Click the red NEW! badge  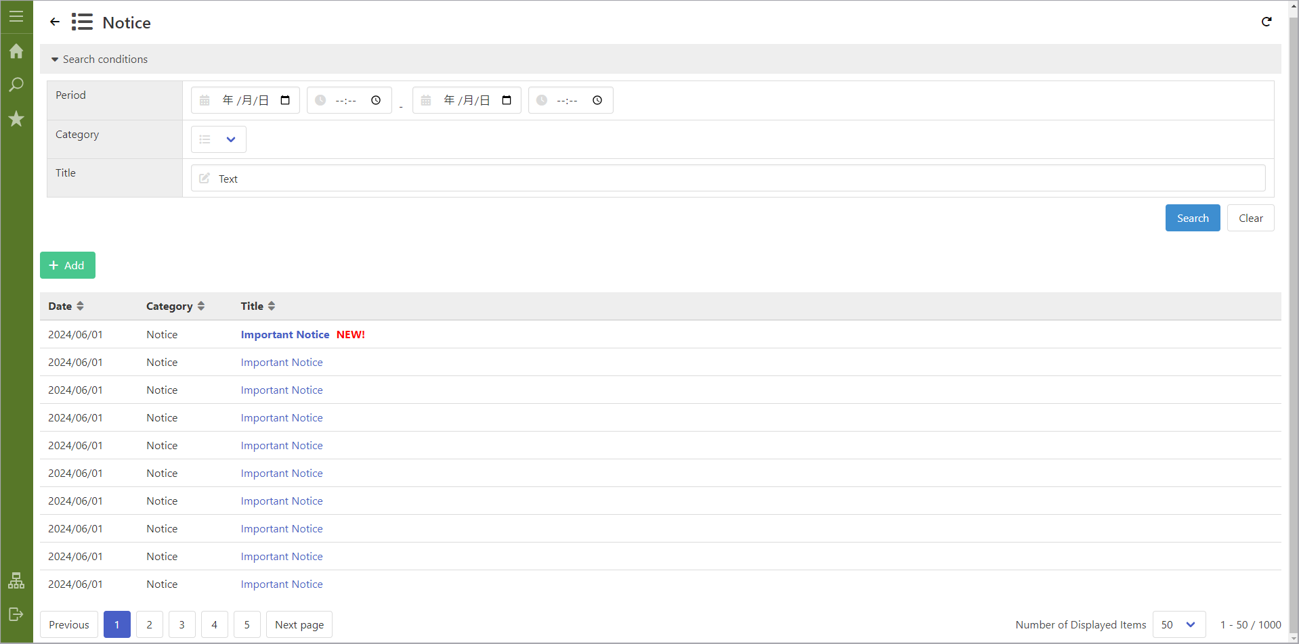coord(351,334)
